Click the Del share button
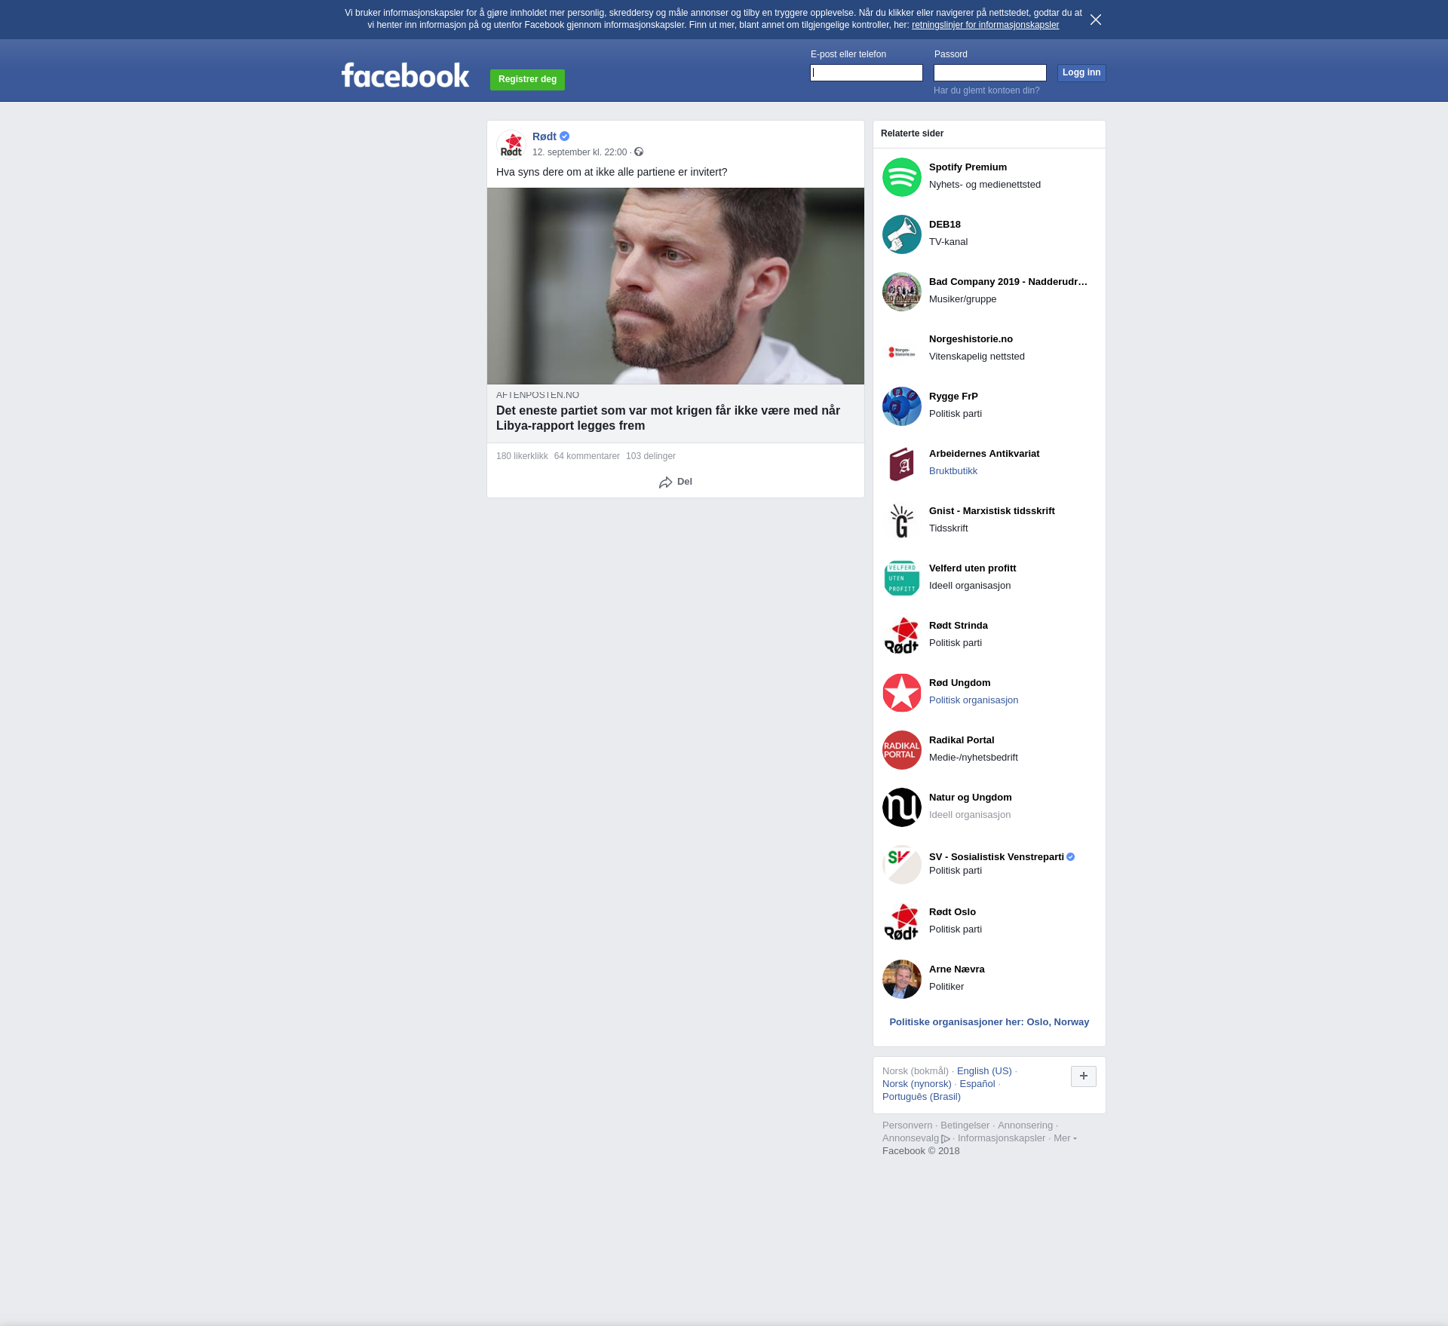The height and width of the screenshot is (1326, 1448). (x=676, y=482)
